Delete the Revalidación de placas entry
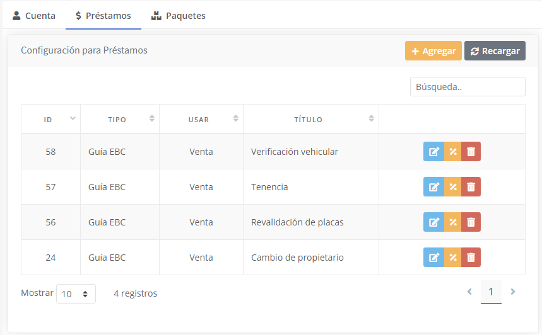Viewport: 542px width, 335px height. [471, 222]
